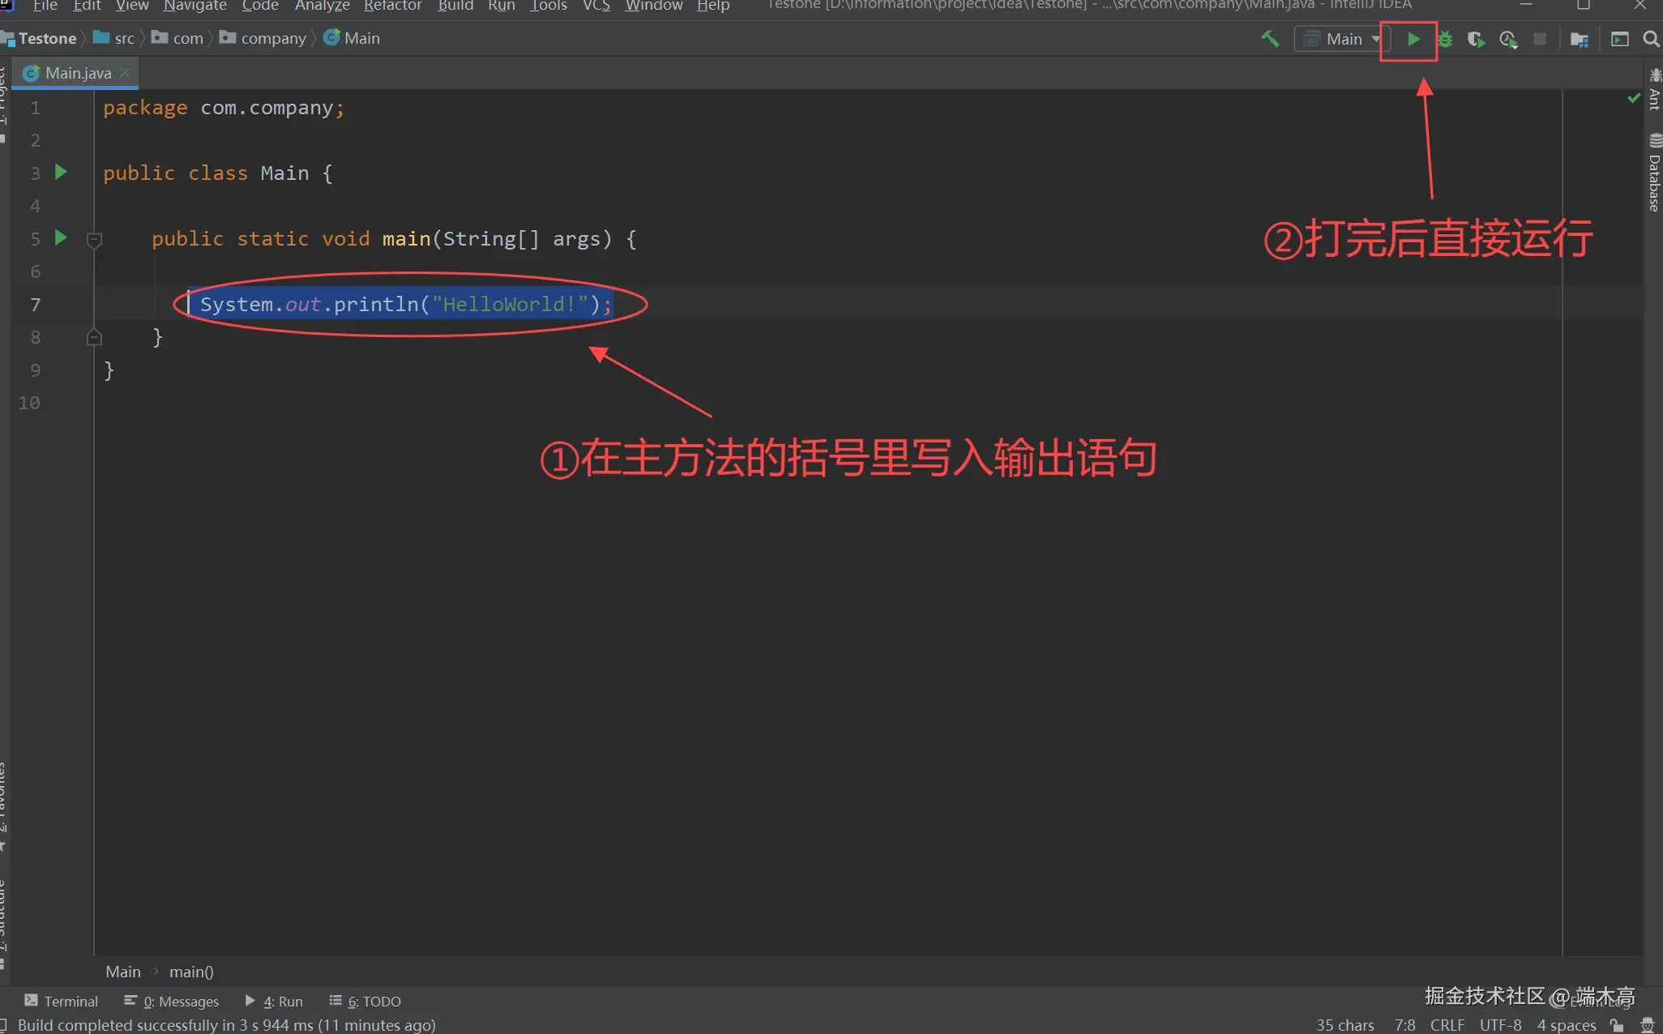Open Project Structure from the toolbar

coord(1580,38)
